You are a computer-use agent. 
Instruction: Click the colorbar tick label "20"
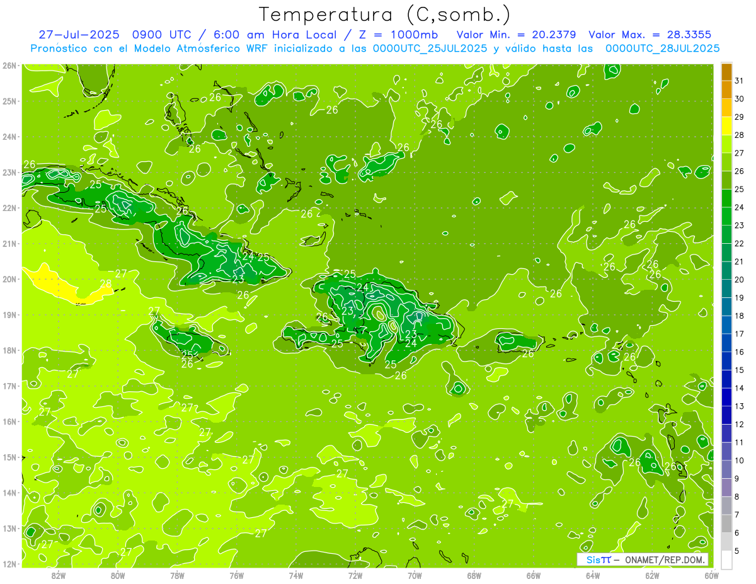739,280
